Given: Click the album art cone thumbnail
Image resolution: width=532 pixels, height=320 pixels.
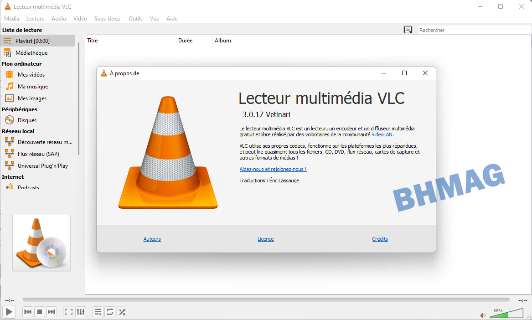Looking at the screenshot, I should (41, 243).
